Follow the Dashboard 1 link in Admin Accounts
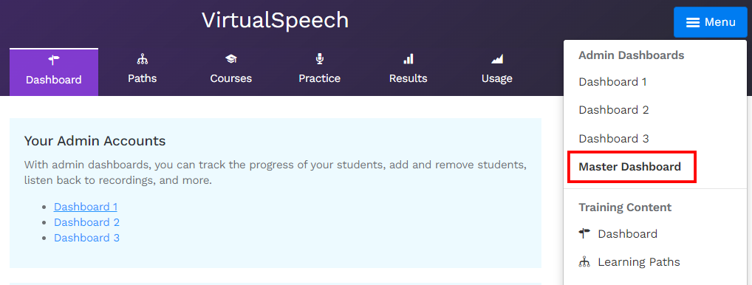Screen dimensions: 752x285 (x=86, y=207)
